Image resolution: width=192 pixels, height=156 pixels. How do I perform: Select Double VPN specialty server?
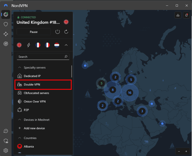(32, 85)
